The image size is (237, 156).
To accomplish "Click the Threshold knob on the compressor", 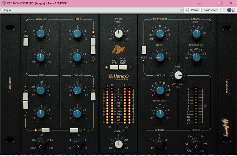I will tap(160, 34).
